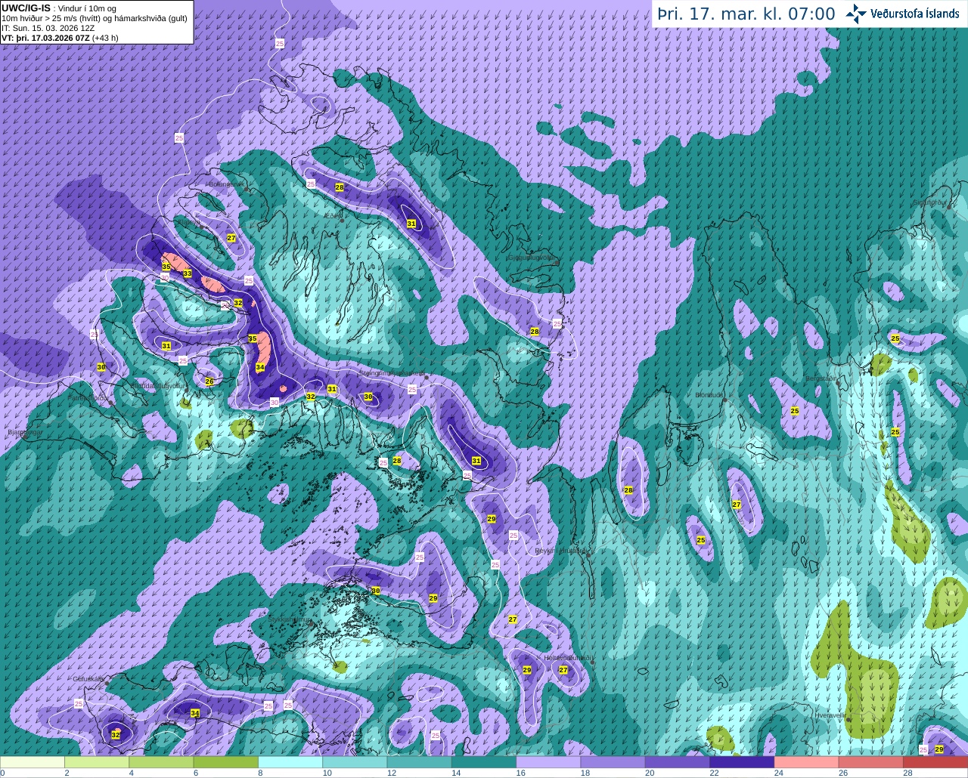Click the Flateyri station label
This screenshot has height=778, width=968.
click(x=188, y=223)
